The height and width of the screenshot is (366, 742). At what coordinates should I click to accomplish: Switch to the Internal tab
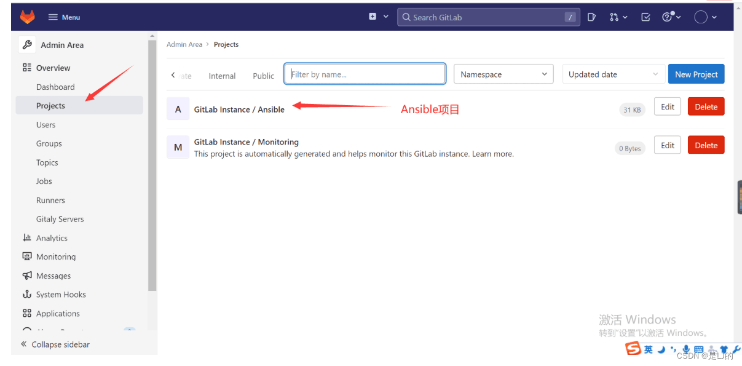coord(222,76)
